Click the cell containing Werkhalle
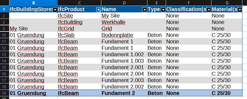Image resolution: width=247 pixels, height=99 pixels. click(x=124, y=22)
